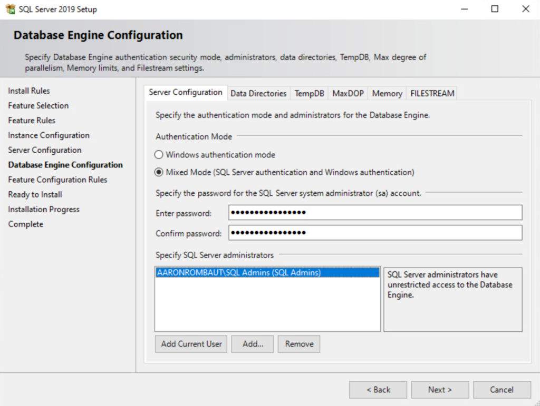Click Remove to delete selected administrator
This screenshot has height=406, width=540.
coord(299,344)
